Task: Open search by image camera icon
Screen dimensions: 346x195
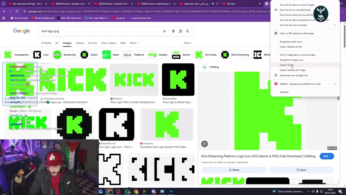Action: point(181,31)
